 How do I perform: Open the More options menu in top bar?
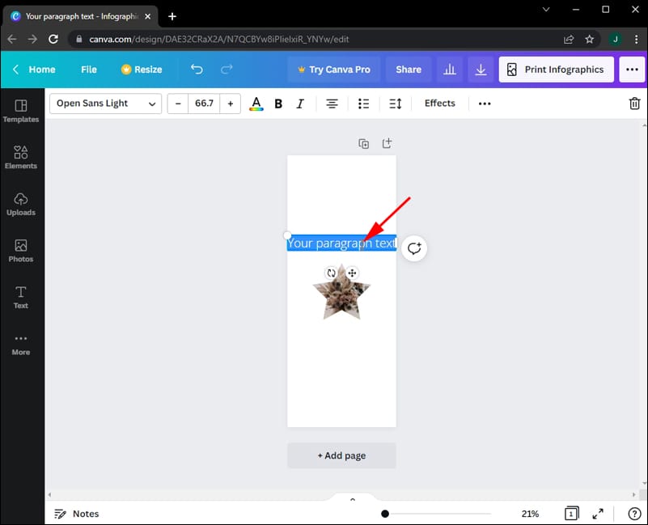tap(484, 104)
